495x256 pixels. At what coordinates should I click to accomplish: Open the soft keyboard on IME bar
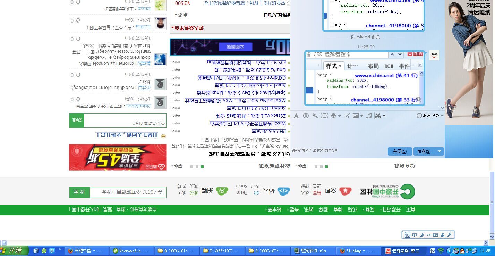pos(435,235)
